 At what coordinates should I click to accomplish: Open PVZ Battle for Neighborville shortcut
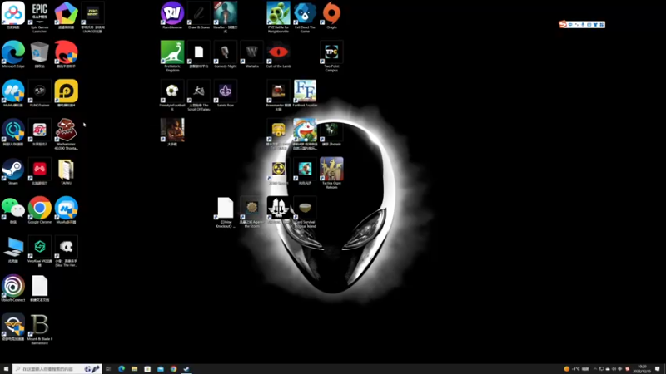coord(278,17)
